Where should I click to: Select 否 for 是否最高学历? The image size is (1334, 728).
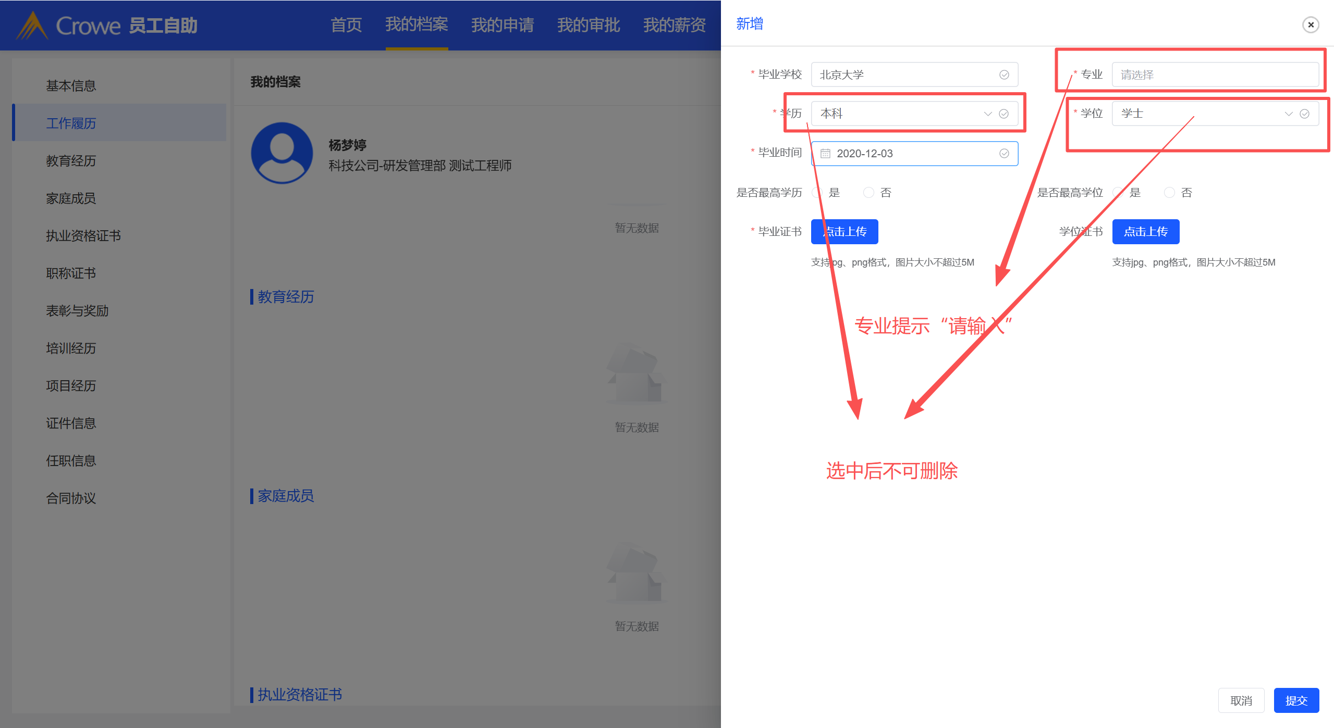point(868,193)
